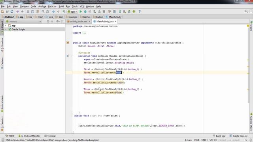Click the Hide project panel icon
The image size is (253, 142).
click(x=62, y=21)
